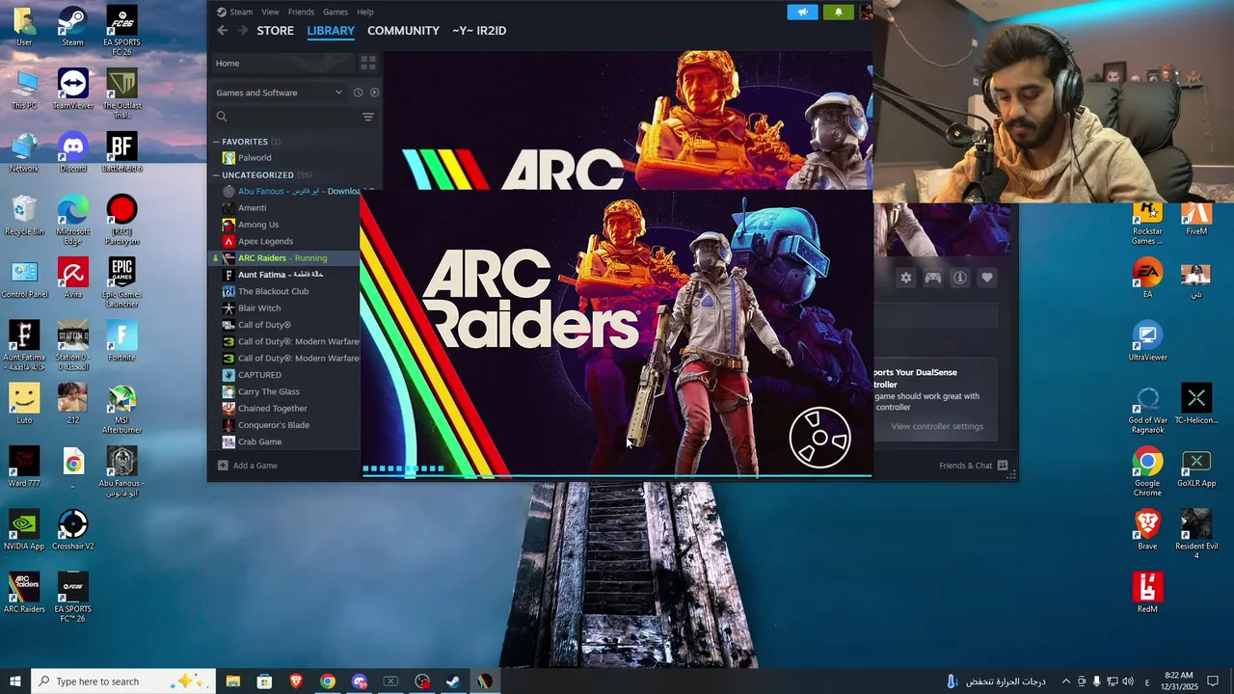The height and width of the screenshot is (694, 1234).
Task: Select Palworld in favorites list
Action: pos(255,158)
